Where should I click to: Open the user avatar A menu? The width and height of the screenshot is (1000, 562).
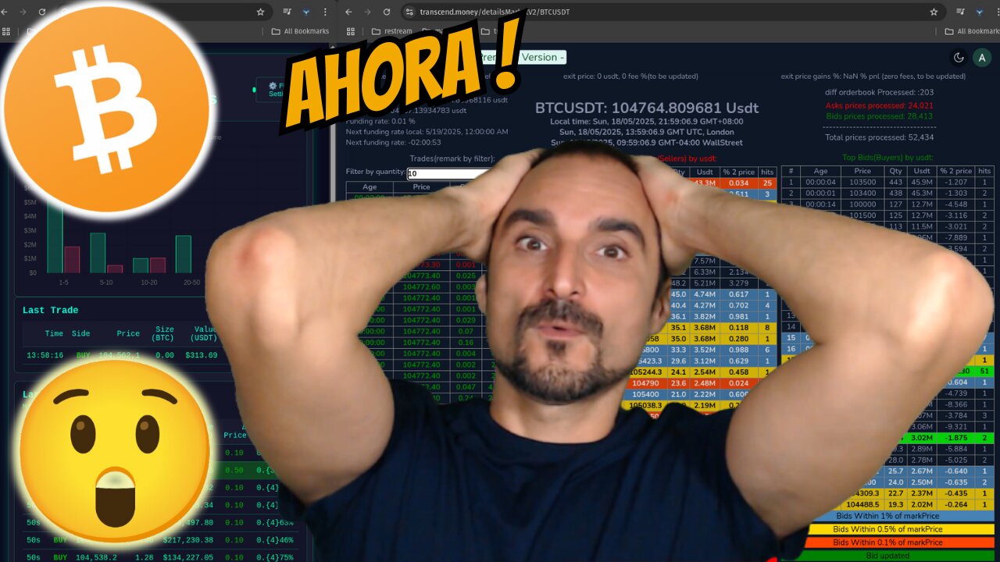[x=982, y=57]
